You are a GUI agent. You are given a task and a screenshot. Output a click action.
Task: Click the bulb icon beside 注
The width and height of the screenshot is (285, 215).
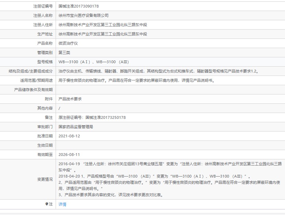47,204
